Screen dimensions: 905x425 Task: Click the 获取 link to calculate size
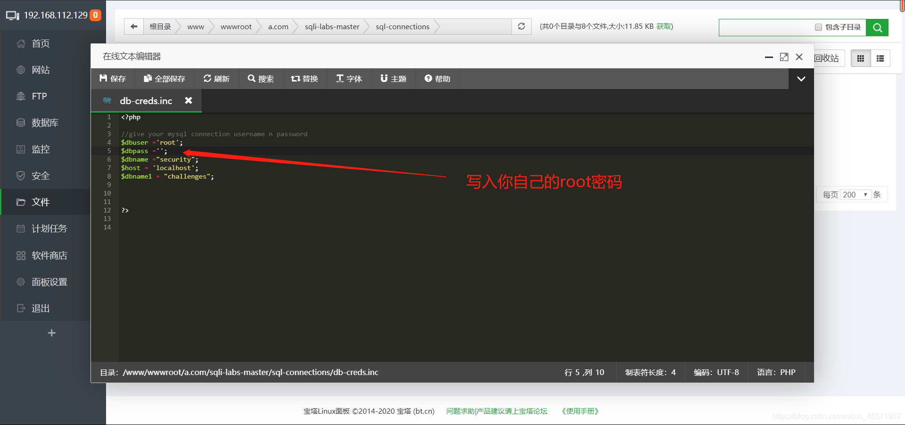[664, 26]
